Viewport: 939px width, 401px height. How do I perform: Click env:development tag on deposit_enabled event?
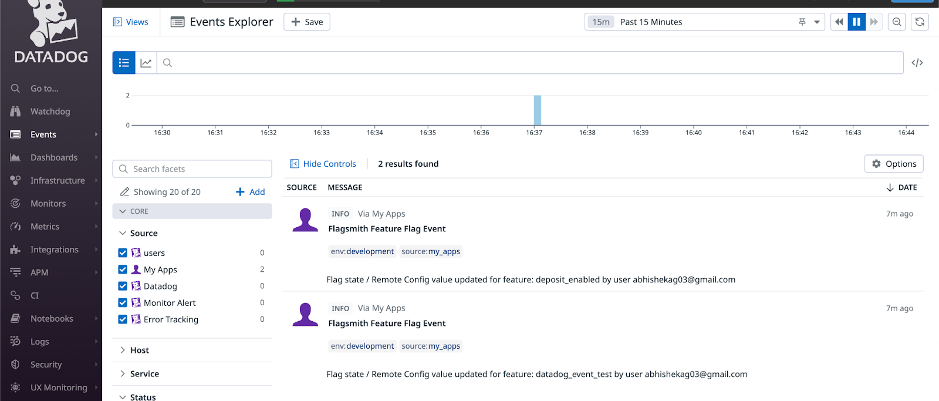(x=362, y=251)
